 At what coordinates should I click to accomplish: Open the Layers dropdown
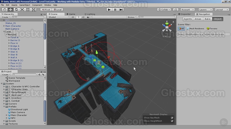coord(205,10)
